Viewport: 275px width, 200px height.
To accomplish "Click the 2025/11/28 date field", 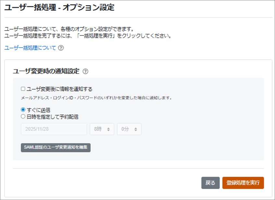I will [x=54, y=129].
